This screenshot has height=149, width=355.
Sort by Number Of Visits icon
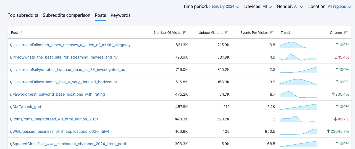[185, 32]
